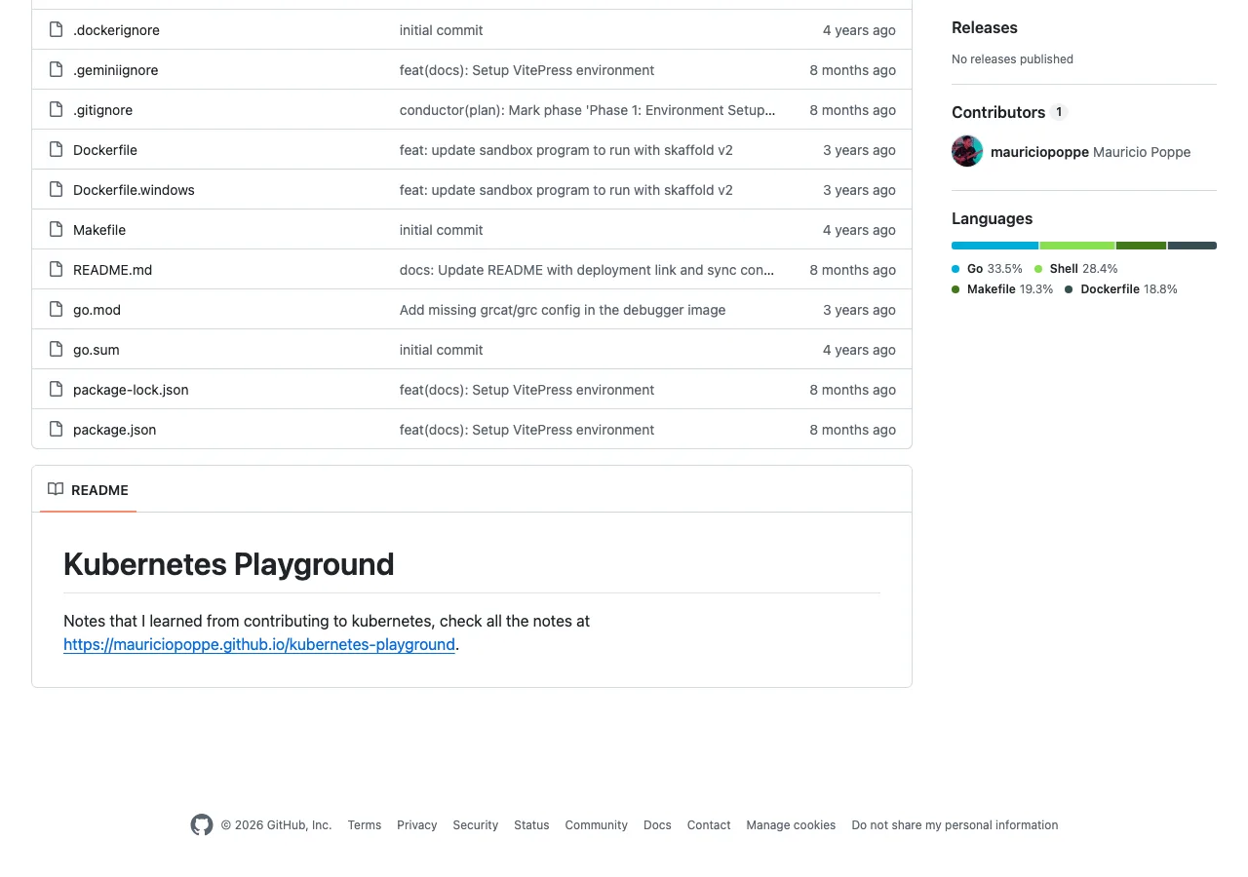Open commit 'Add missing grcat/grc config'
Screen dimensions: 1248x877
click(x=563, y=310)
